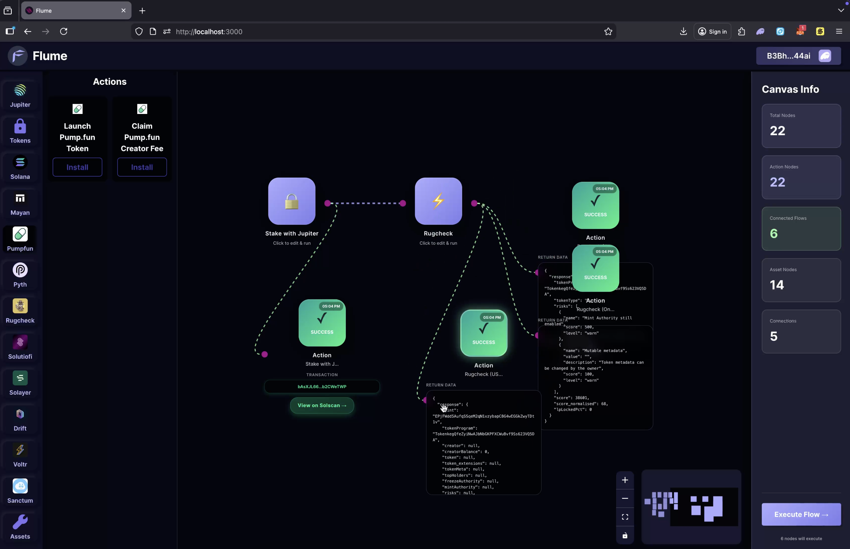The width and height of the screenshot is (850, 549).
Task: Switch to the Flume browser tab
Action: tap(71, 11)
